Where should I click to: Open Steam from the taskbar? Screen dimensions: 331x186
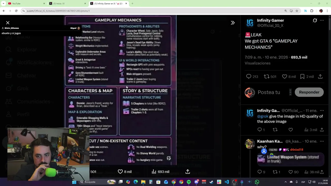coord(211,182)
